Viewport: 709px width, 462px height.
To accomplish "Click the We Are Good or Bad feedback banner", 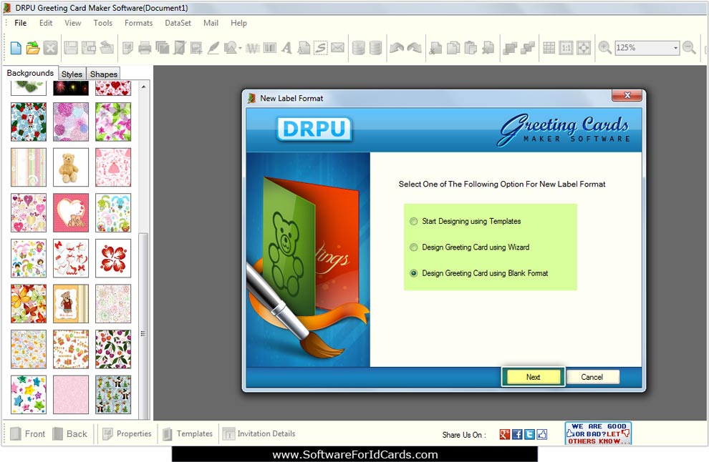I will coord(598,433).
